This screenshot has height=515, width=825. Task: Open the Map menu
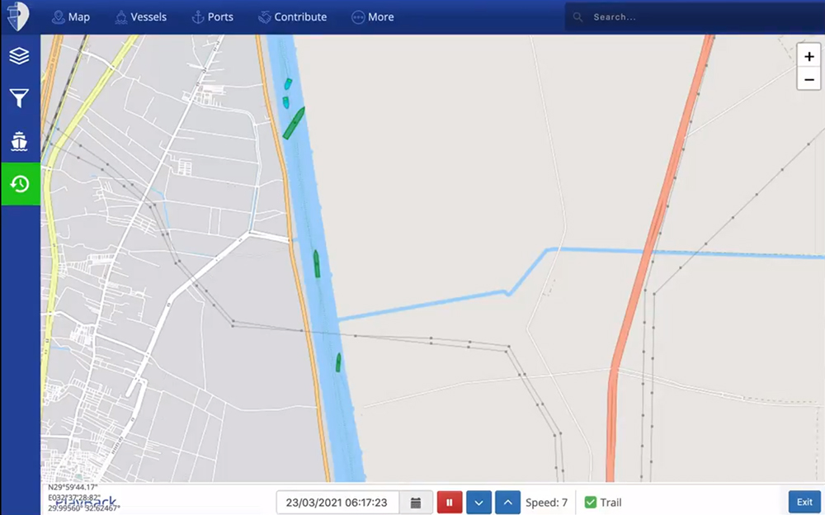pyautogui.click(x=70, y=17)
